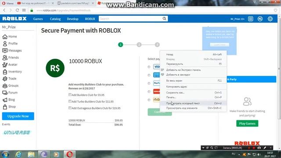Viewport: 281px width, 158px height.
Task: Open the Home sidebar link
Action: pos(10,36)
